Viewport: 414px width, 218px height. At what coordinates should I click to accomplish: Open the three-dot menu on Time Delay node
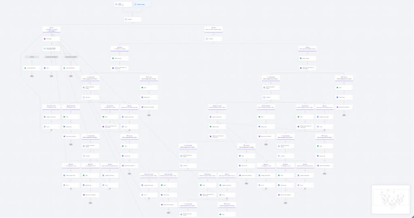59,39
